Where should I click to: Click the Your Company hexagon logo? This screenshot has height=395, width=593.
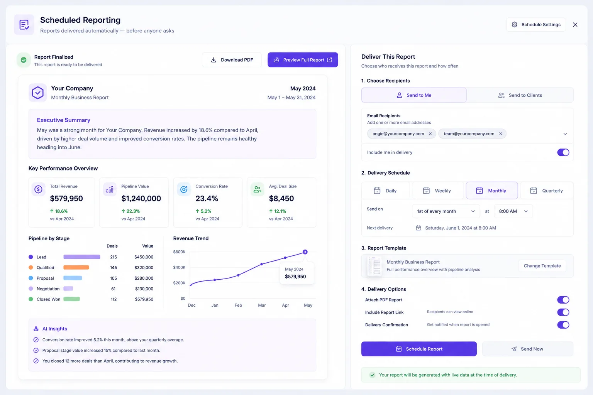(37, 93)
